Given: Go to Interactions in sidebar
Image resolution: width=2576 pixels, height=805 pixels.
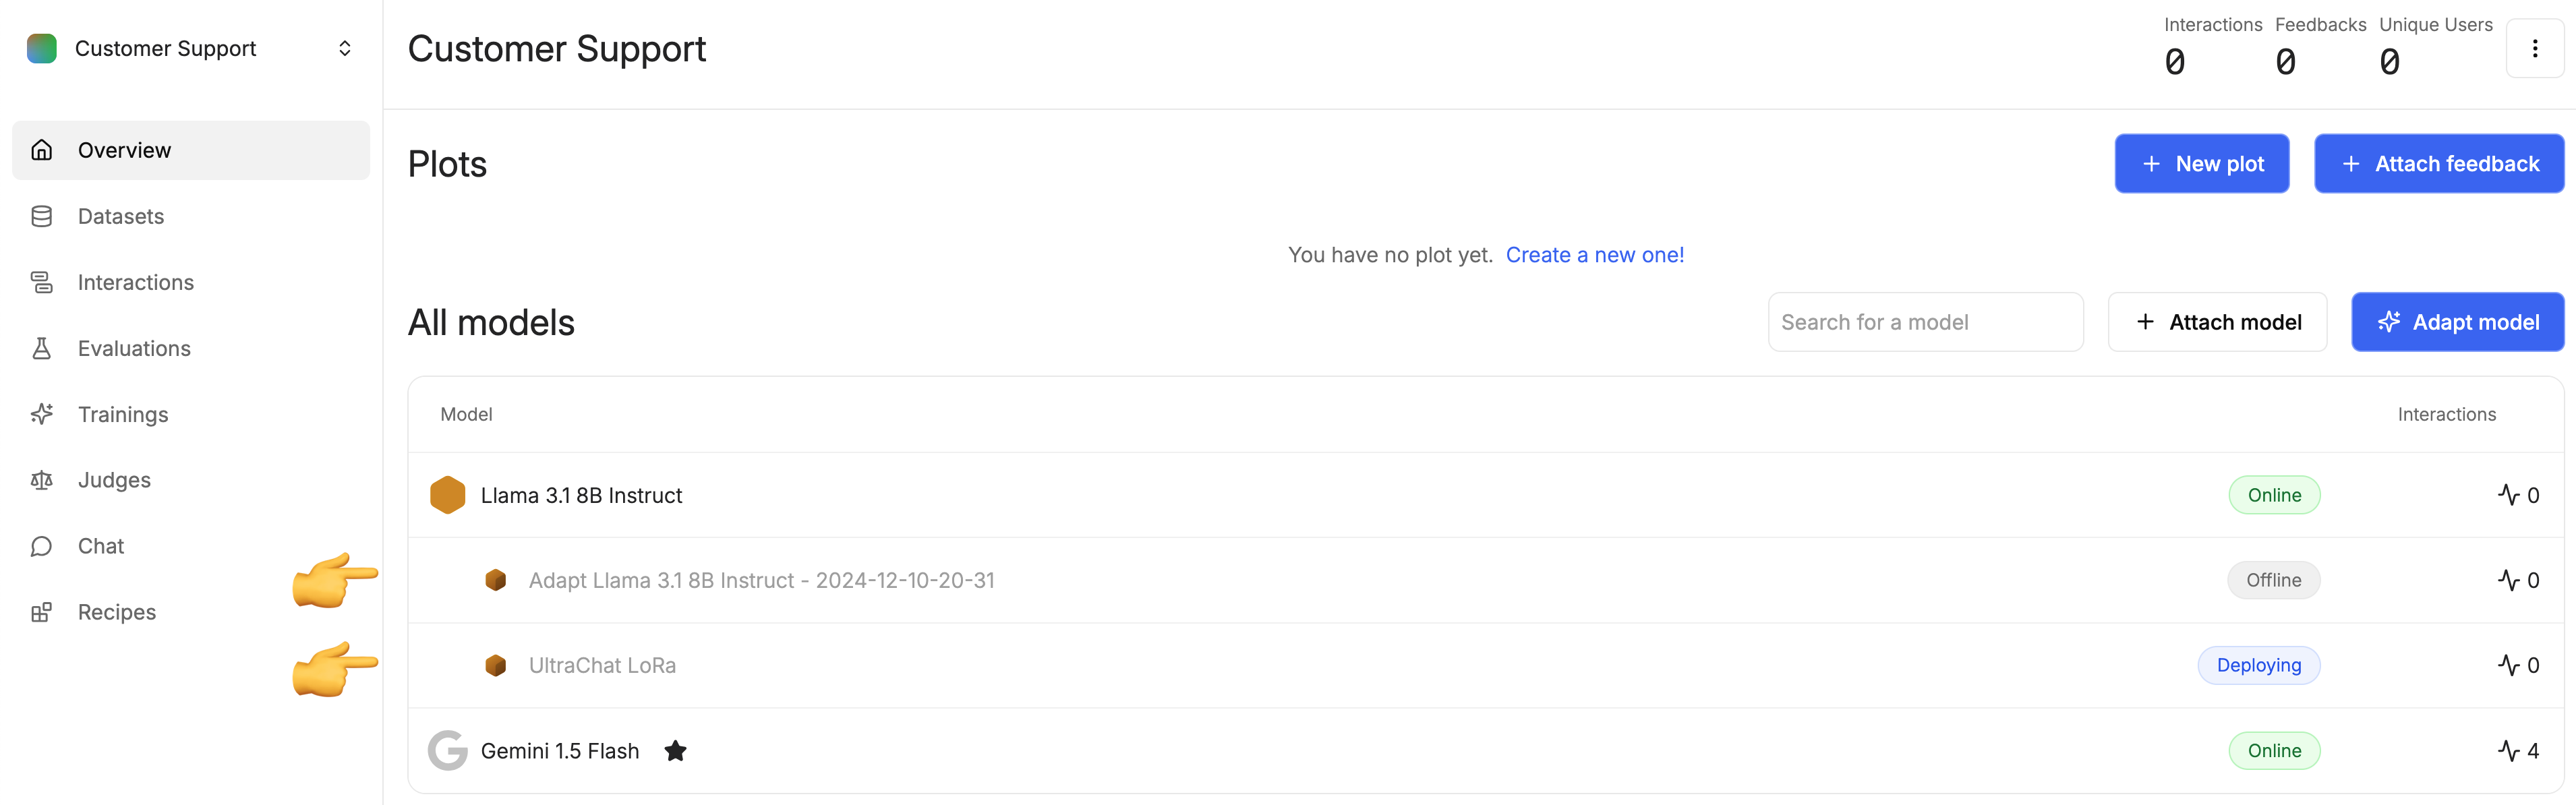Looking at the screenshot, I should coord(136,282).
